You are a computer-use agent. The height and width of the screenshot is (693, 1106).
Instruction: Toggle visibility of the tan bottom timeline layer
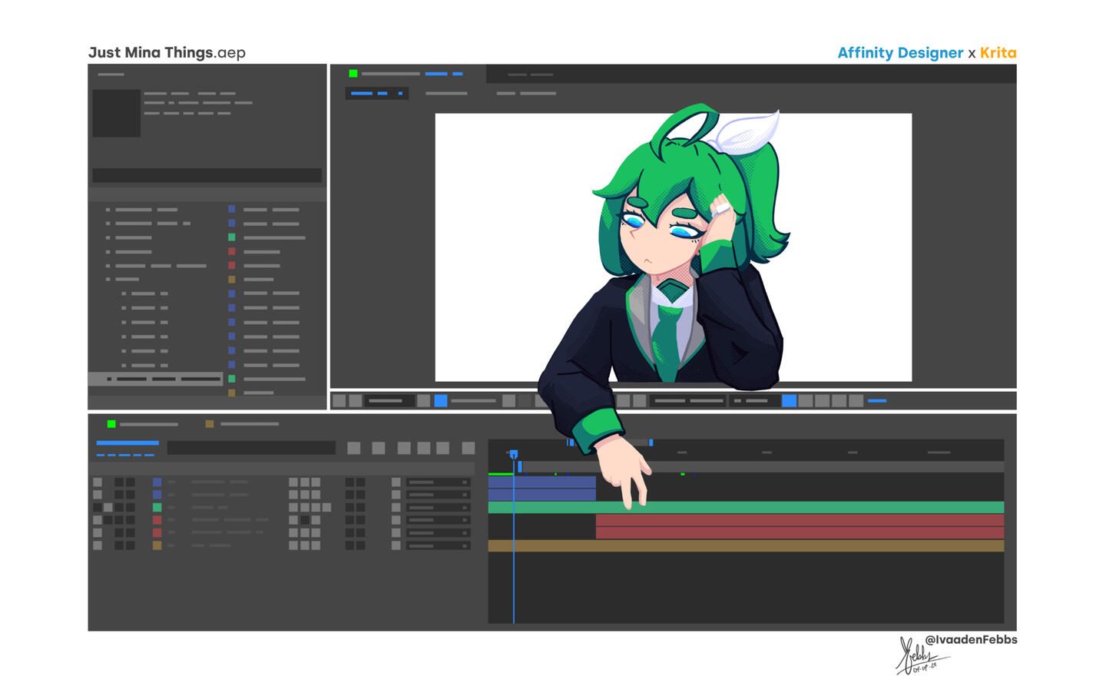(98, 545)
